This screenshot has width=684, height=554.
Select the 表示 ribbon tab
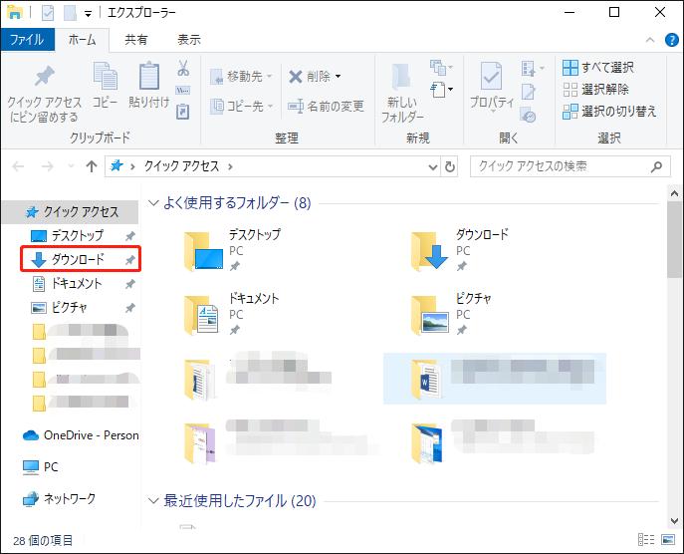(x=188, y=40)
